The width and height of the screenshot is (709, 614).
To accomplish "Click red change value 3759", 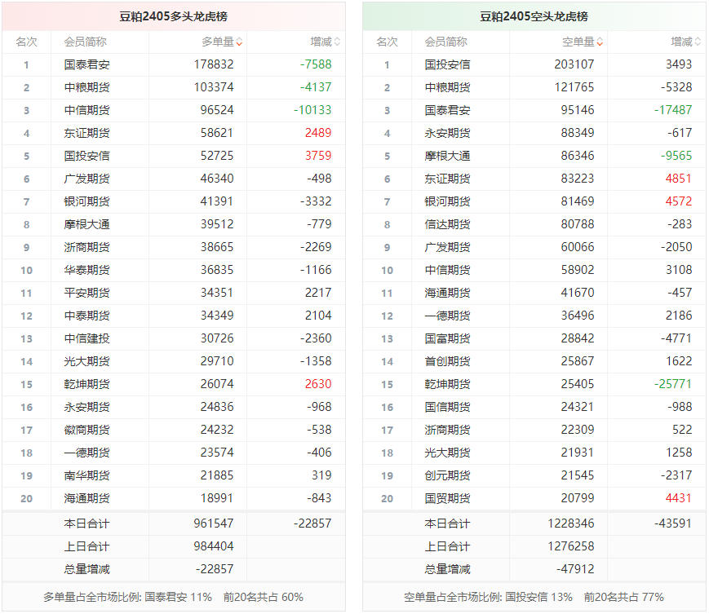I will (x=318, y=156).
